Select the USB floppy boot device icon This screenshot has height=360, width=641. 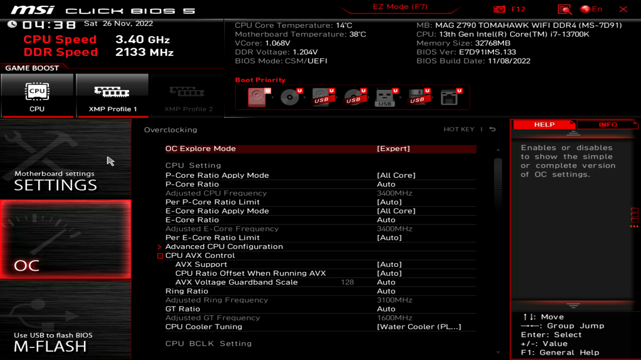coord(418,97)
